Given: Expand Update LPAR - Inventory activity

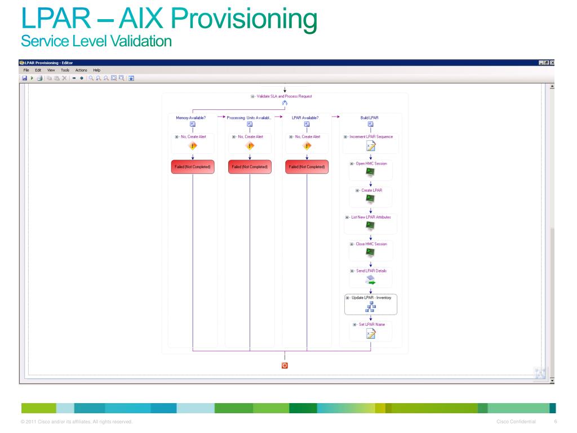Looking at the screenshot, I should (x=347, y=298).
